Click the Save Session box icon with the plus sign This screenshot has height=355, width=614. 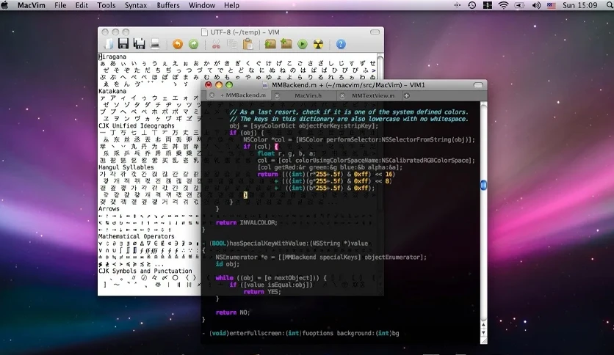(x=286, y=44)
